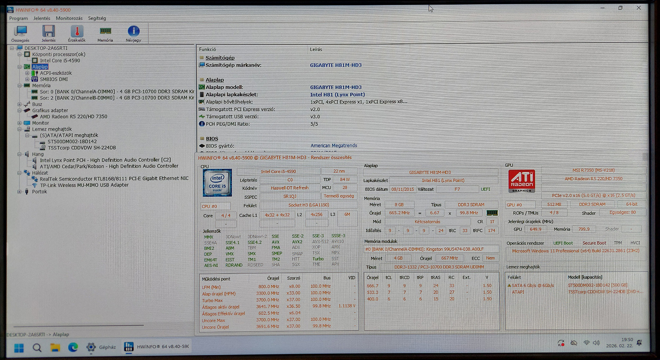Image resolution: width=660 pixels, height=360 pixels.
Task: Select the Sor: 0 BANK 0 memory module
Action: tap(117, 91)
